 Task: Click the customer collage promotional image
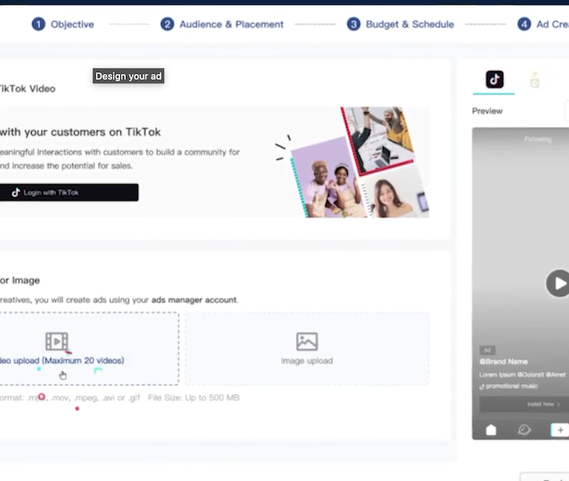[x=352, y=162]
